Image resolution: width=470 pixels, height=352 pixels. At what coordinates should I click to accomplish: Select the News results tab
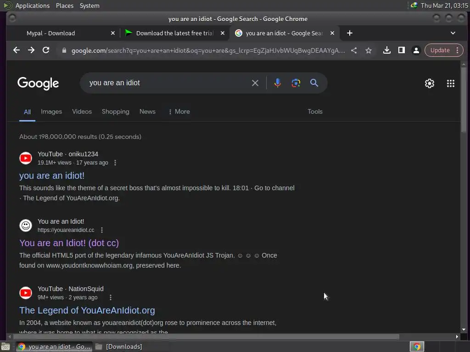[x=147, y=112]
